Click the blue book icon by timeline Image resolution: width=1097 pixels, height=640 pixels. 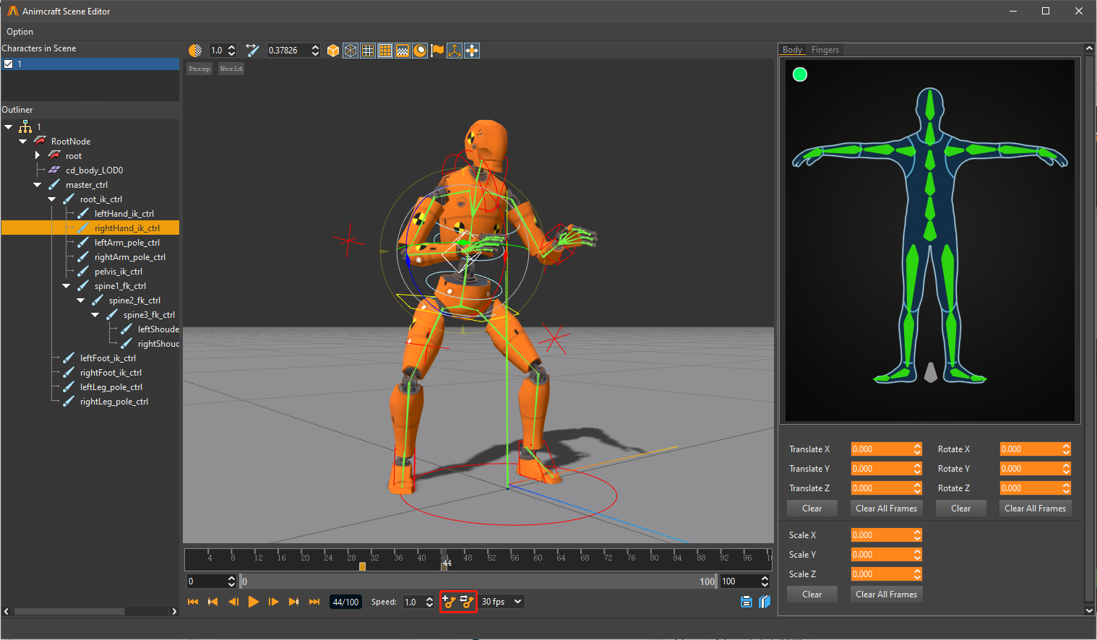(x=765, y=602)
